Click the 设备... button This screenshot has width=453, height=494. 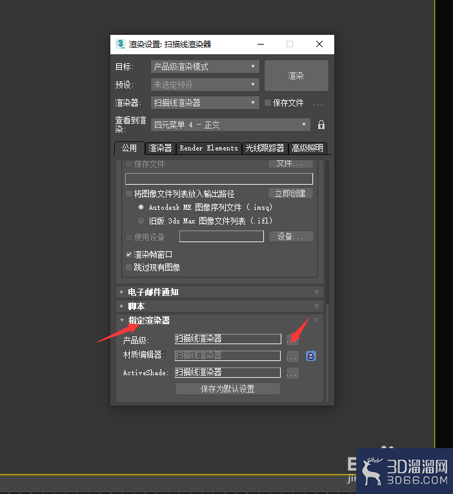point(291,236)
